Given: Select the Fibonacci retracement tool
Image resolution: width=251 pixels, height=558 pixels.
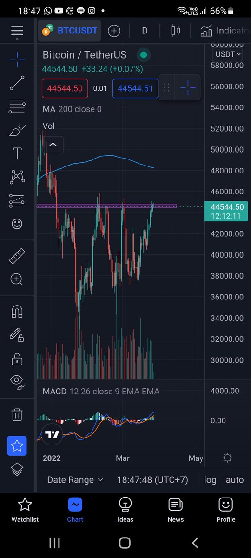Looking at the screenshot, I should tap(17, 106).
